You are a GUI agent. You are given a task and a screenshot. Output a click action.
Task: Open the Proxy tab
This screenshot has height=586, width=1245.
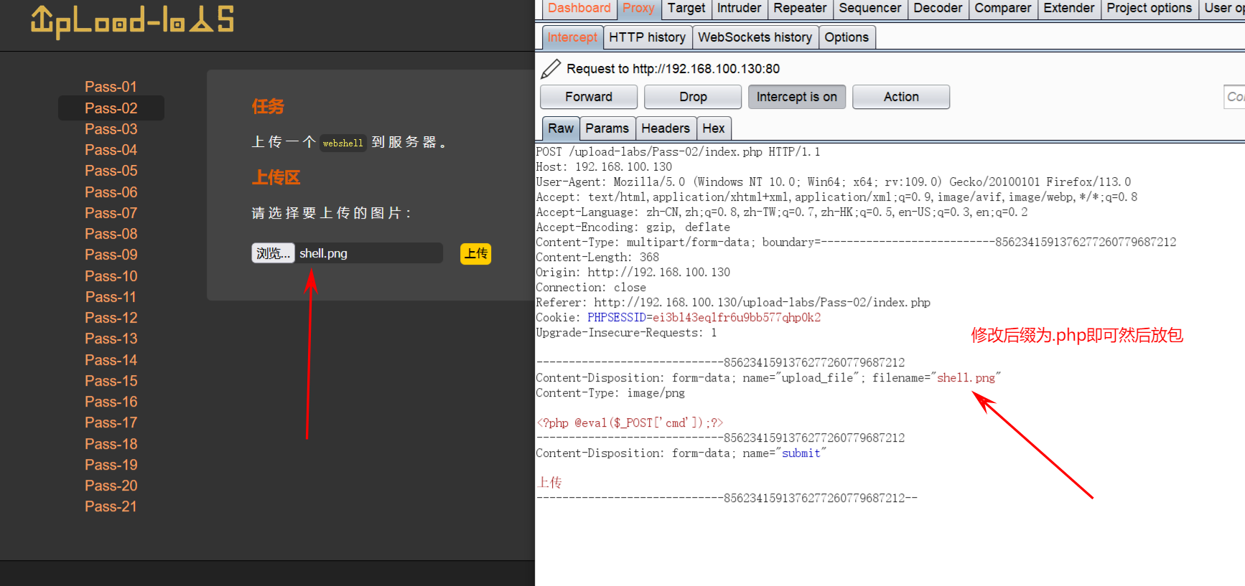[x=638, y=9]
